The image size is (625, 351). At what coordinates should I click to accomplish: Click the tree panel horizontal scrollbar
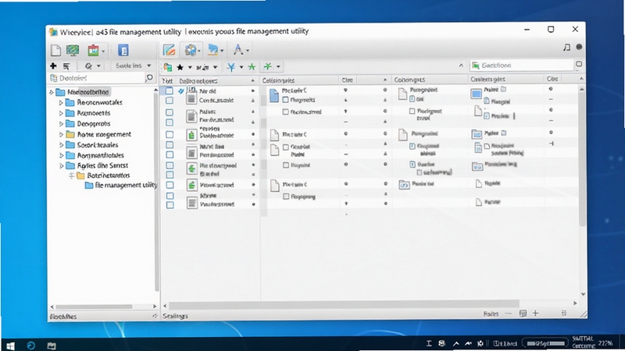(x=94, y=307)
